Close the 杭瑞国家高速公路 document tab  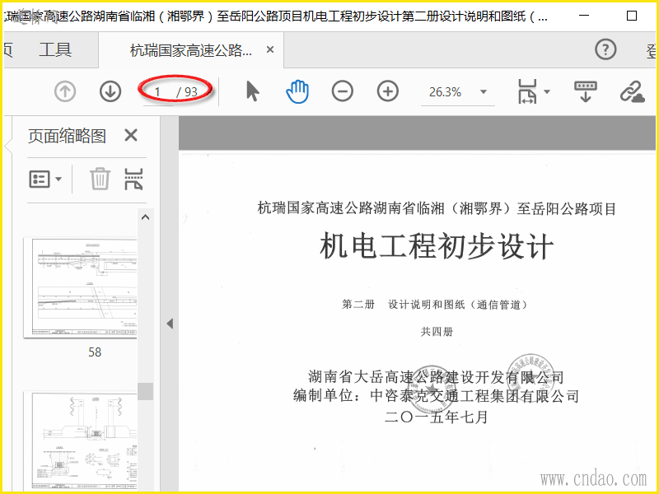(x=270, y=49)
